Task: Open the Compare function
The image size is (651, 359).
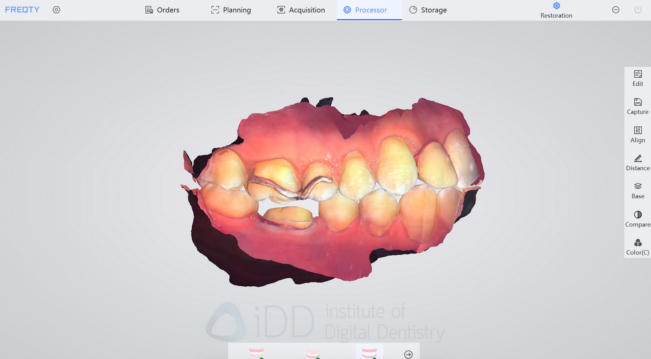Action: (x=637, y=218)
